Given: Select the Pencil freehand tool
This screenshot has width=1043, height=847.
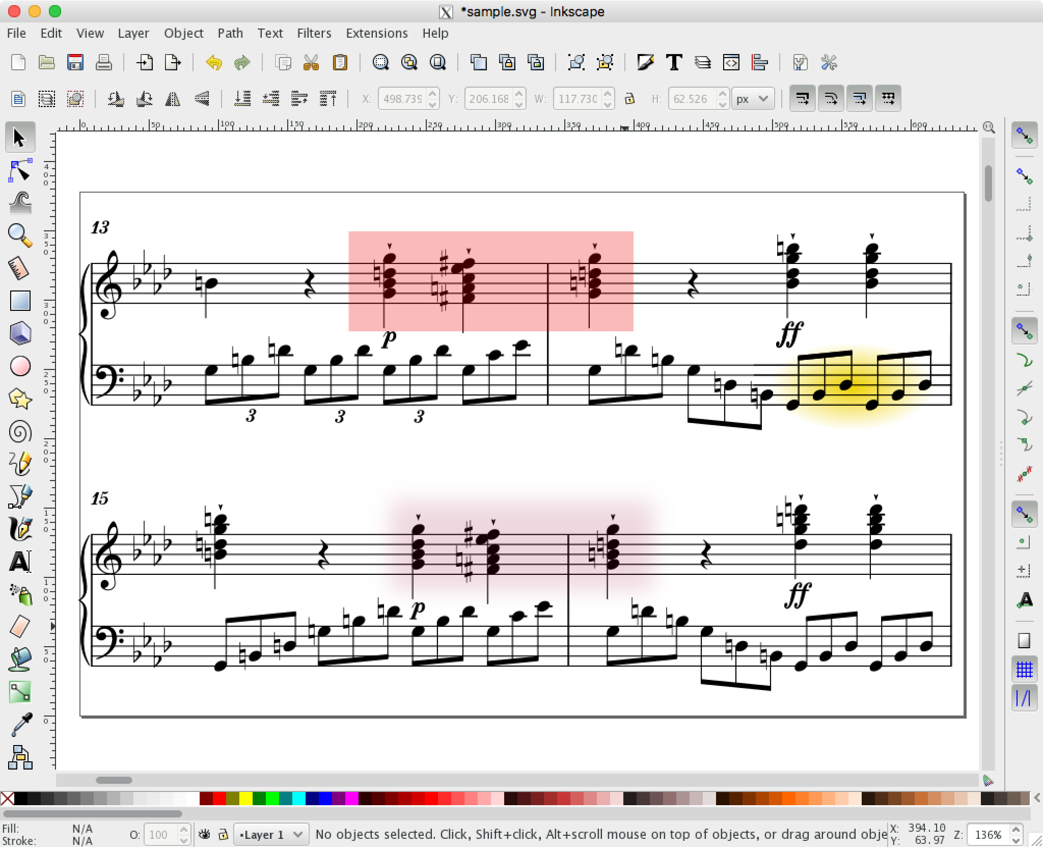Looking at the screenshot, I should point(20,463).
